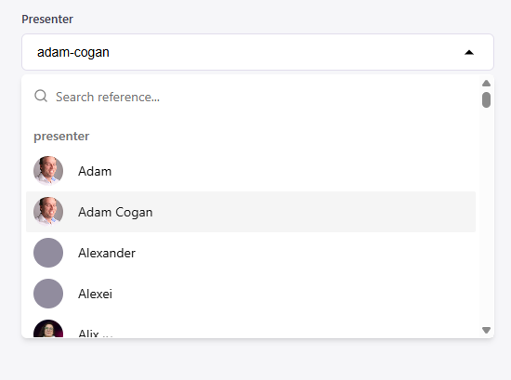
Task: Pick the Alix entry in list
Action: [x=251, y=329]
